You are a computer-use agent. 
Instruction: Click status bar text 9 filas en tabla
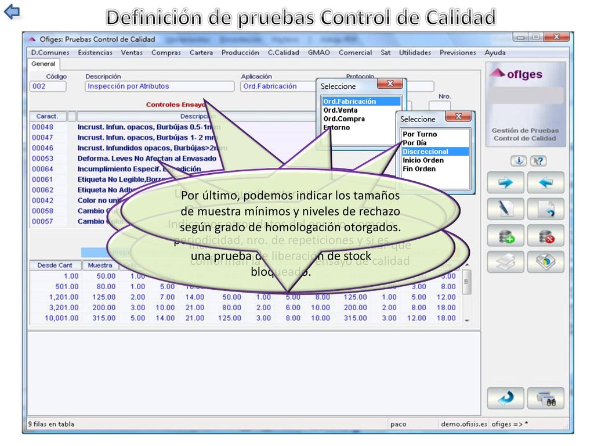click(51, 425)
